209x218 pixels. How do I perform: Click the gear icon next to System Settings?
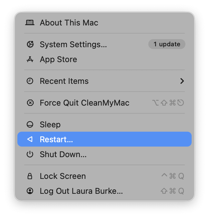(30, 44)
